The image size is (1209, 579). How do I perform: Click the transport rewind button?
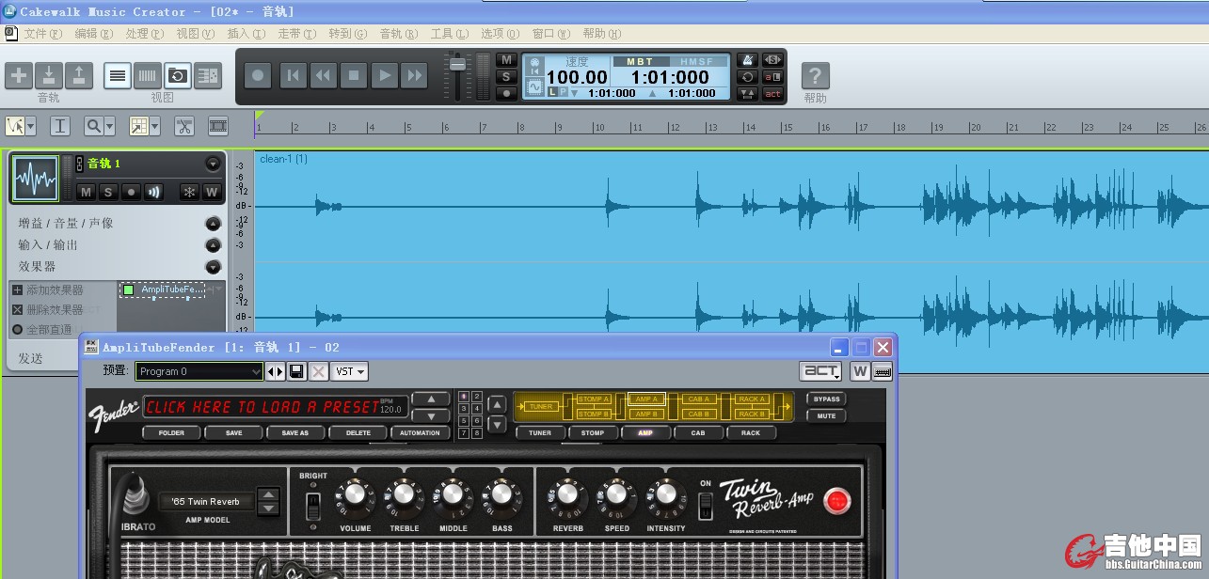point(323,75)
